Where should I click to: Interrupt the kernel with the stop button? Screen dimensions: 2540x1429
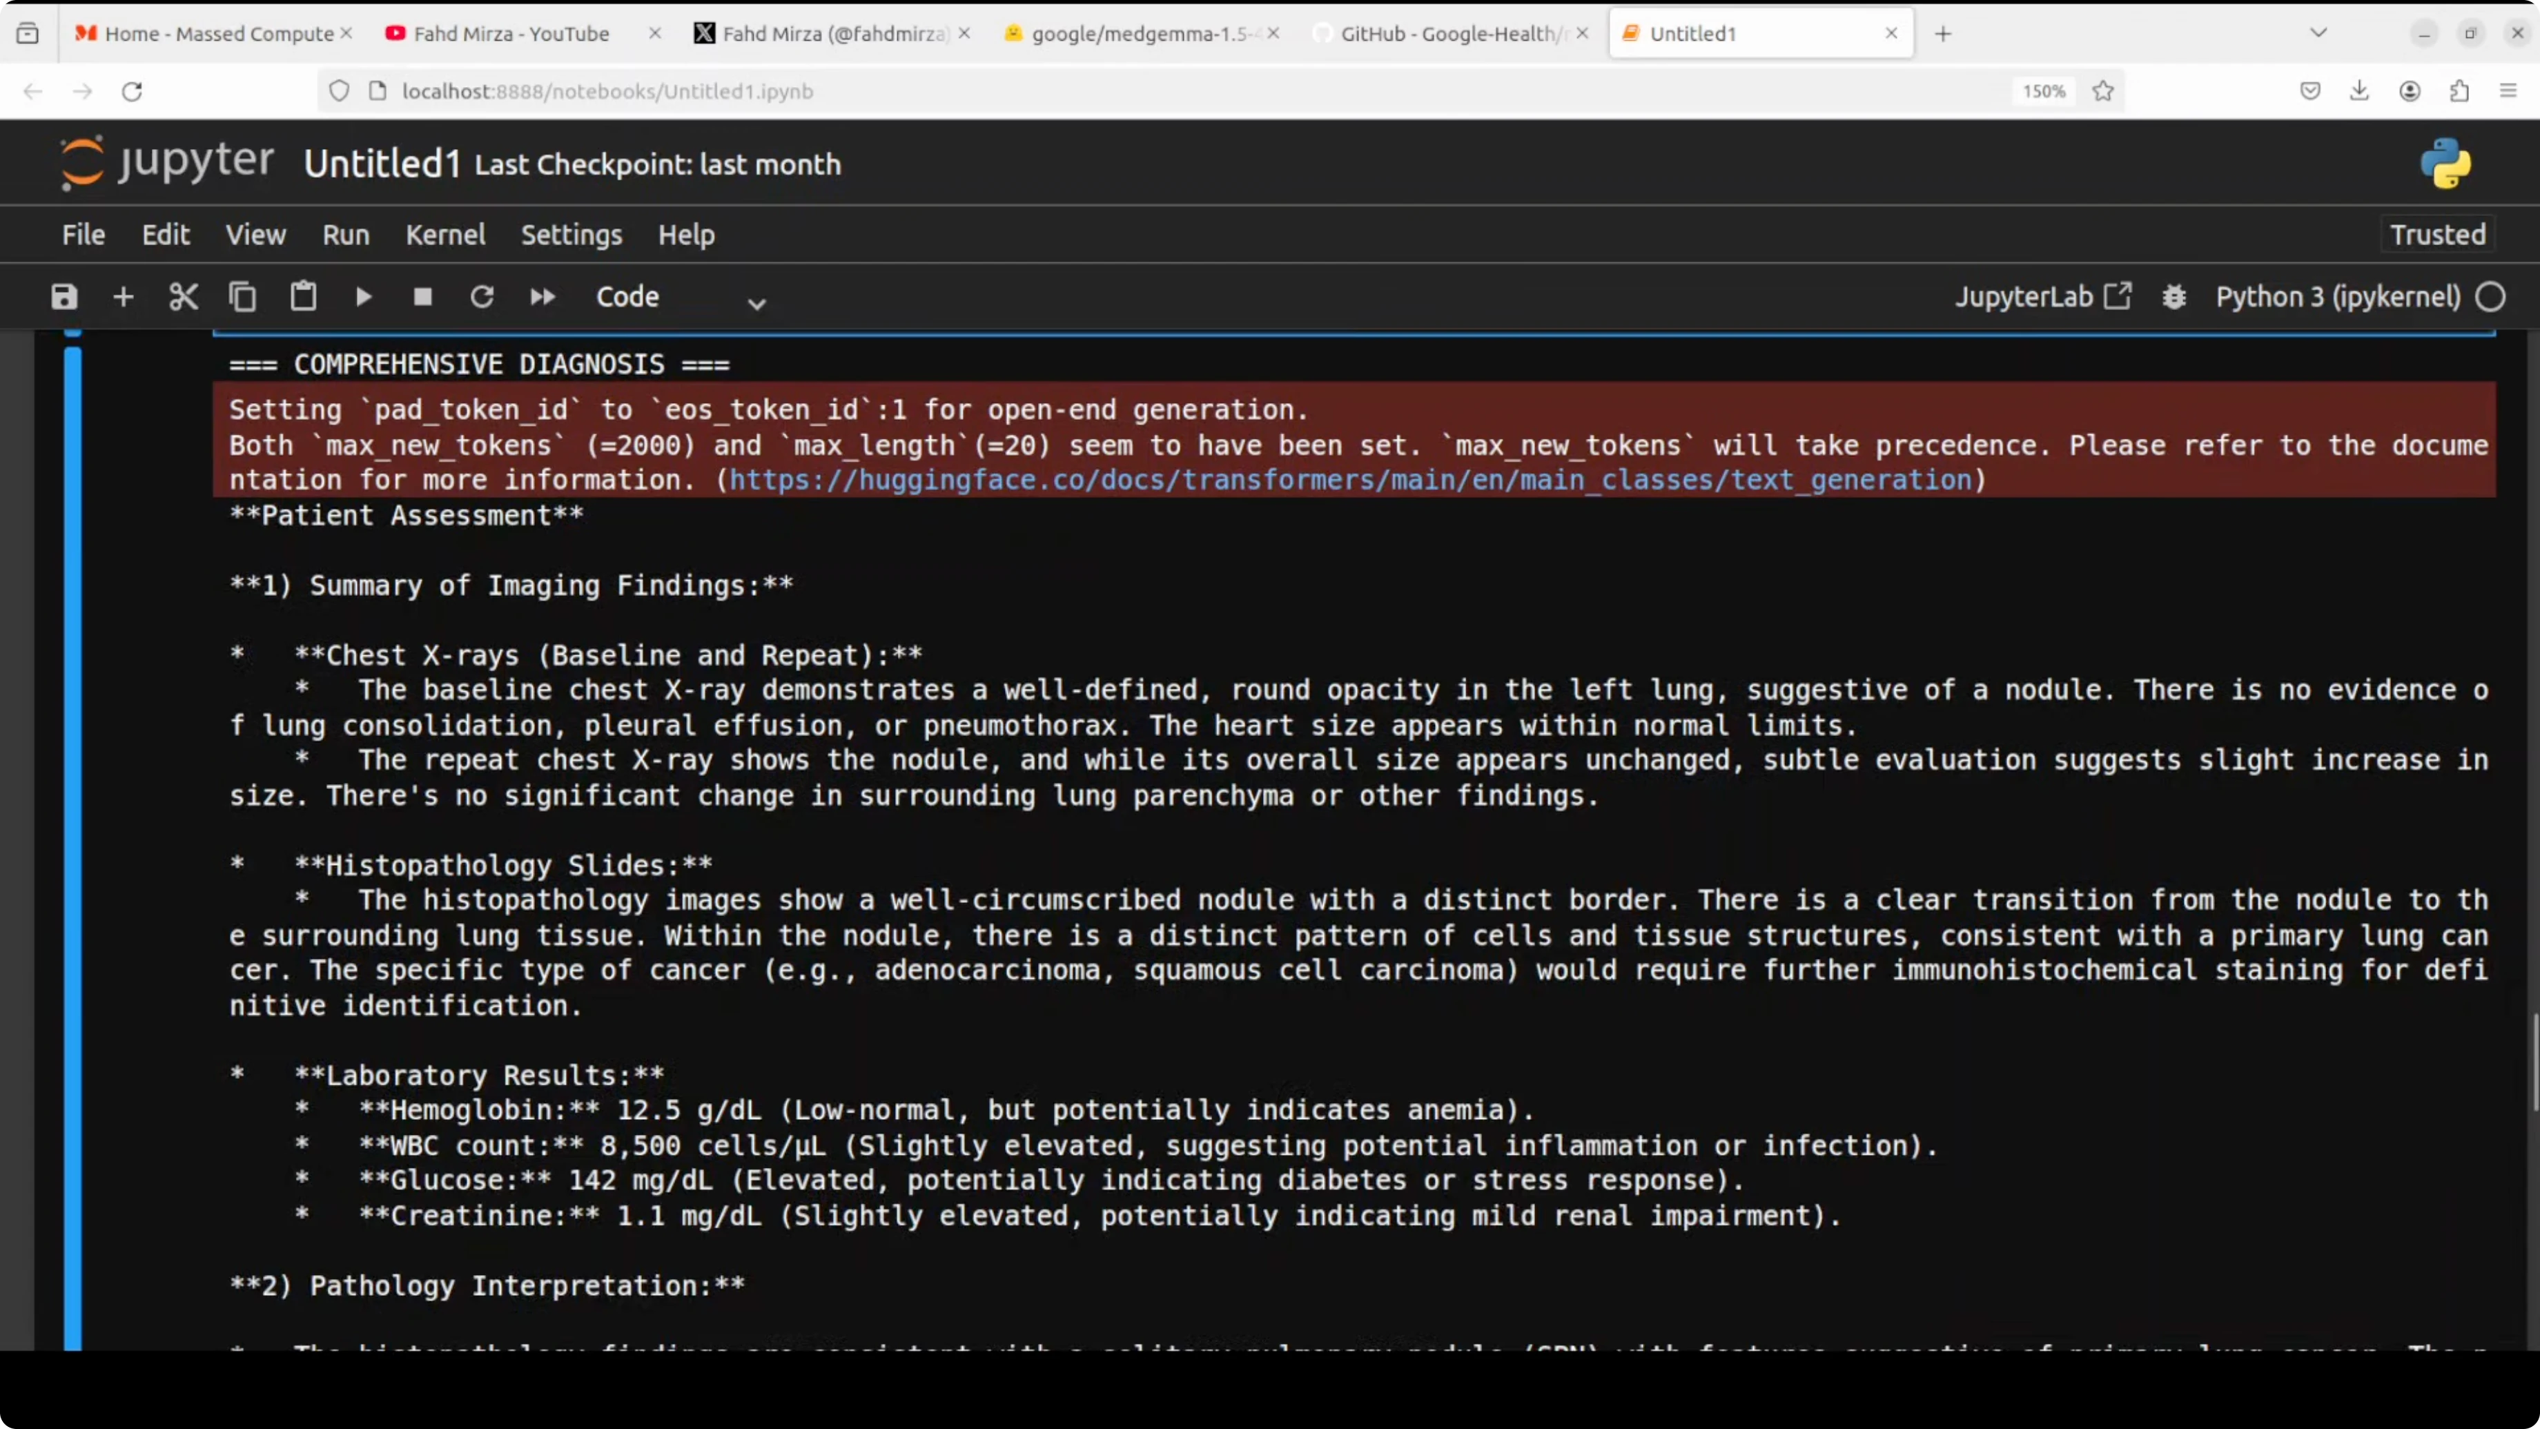coord(423,297)
